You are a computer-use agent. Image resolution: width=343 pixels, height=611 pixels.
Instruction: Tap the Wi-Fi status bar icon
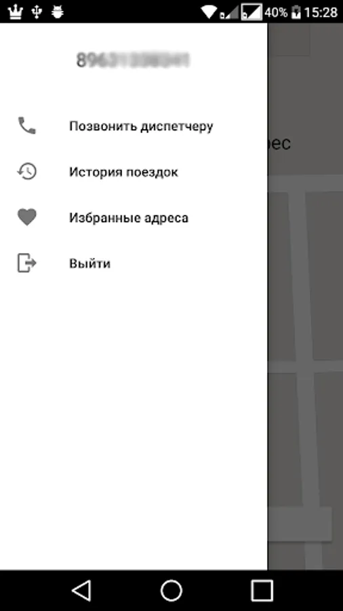click(209, 12)
